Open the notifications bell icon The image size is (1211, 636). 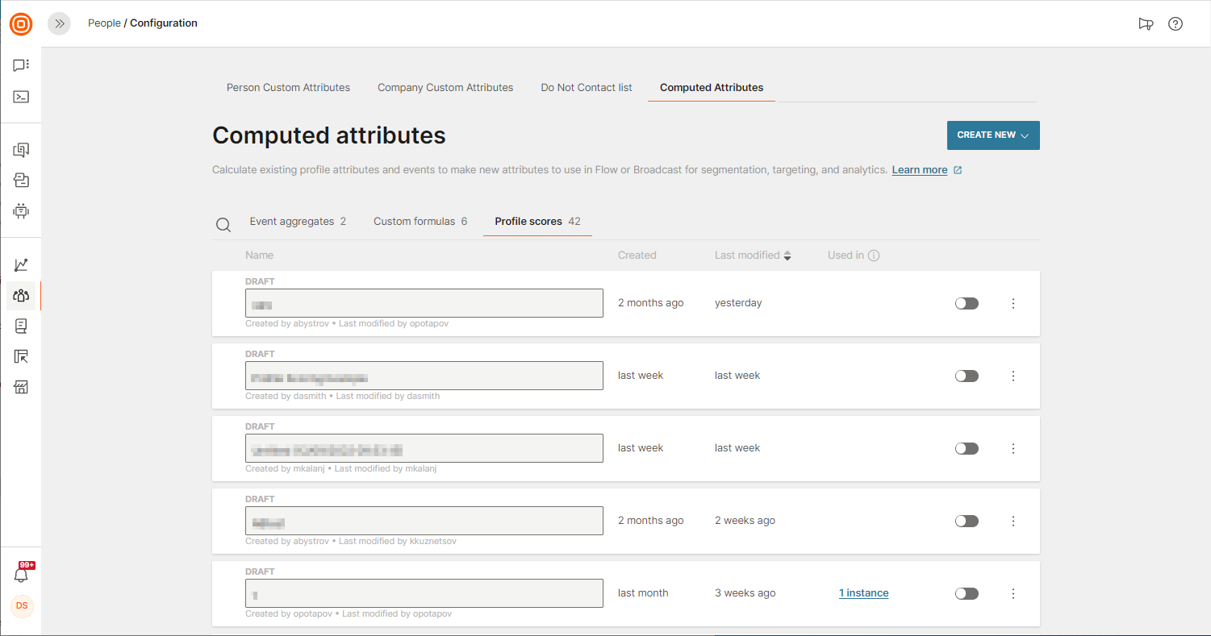(x=22, y=575)
